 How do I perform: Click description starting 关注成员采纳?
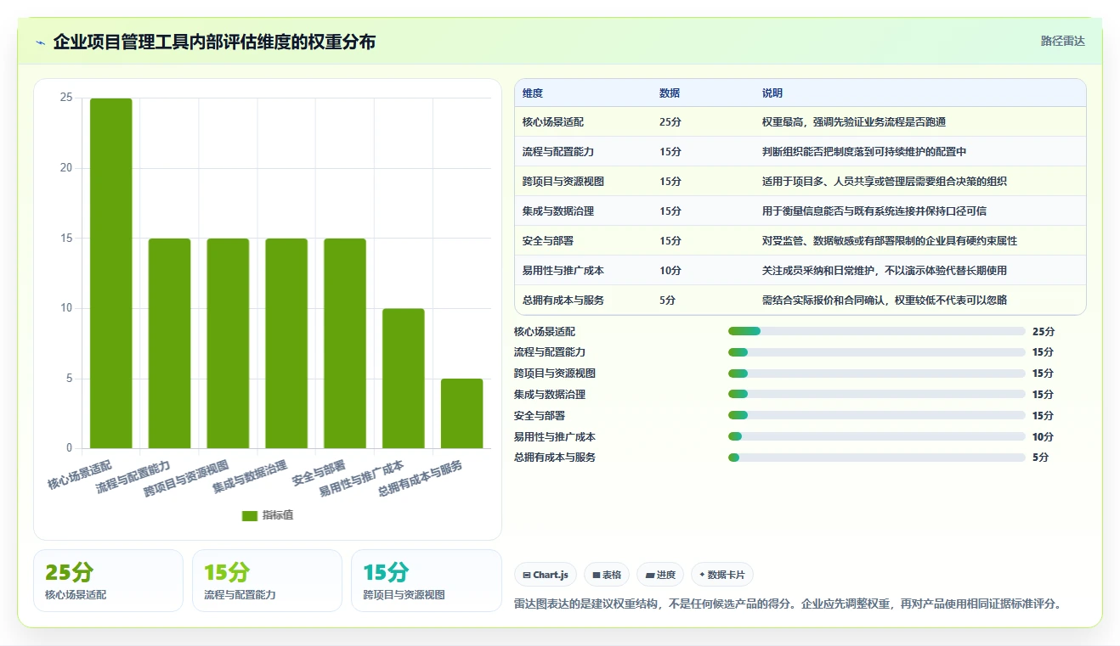pos(885,271)
